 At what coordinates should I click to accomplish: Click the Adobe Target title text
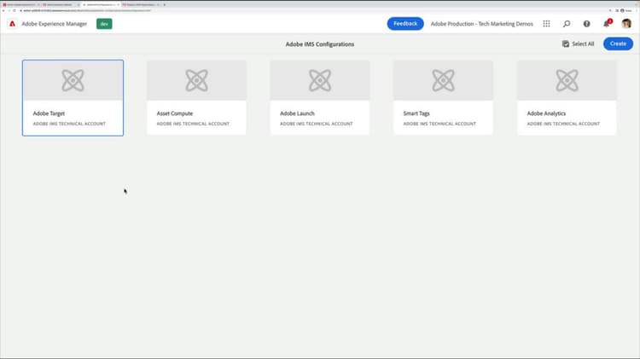(x=49, y=113)
